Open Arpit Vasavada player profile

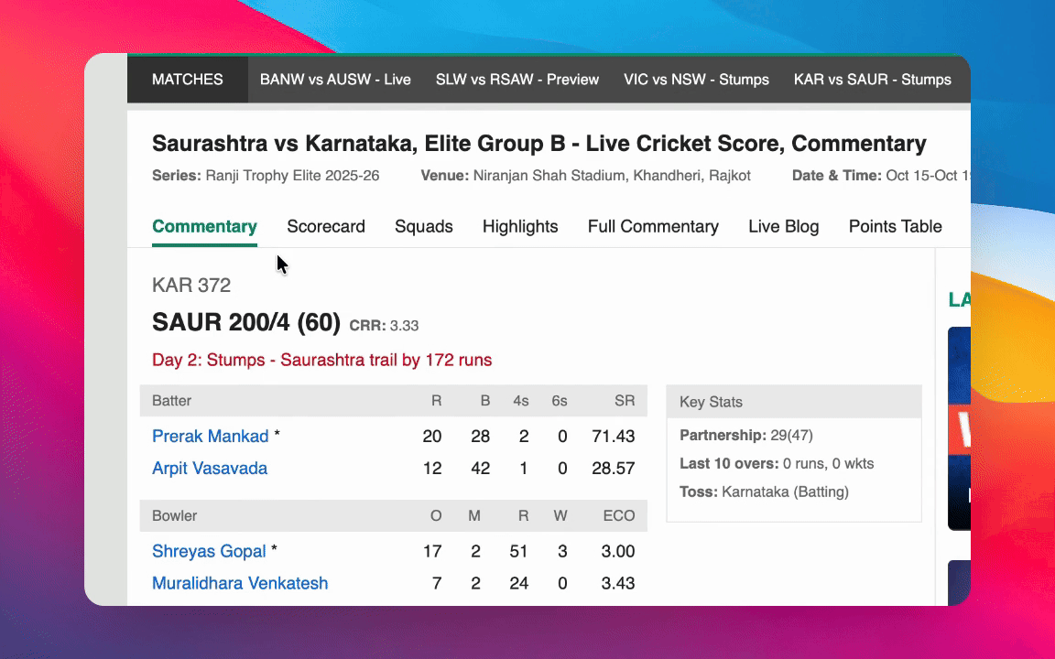209,468
